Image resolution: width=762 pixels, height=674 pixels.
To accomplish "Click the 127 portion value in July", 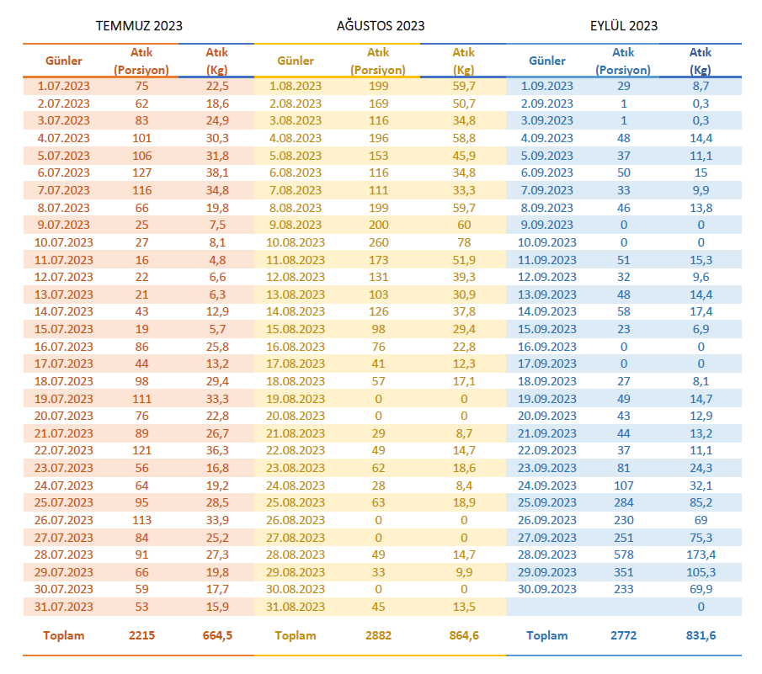I will click(141, 172).
